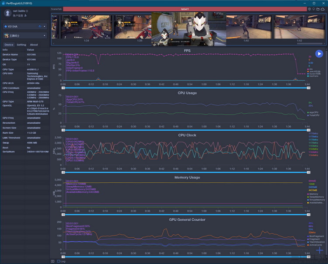
Task: Toggle the NonFragment series in the GPU legend
Action: (315, 236)
